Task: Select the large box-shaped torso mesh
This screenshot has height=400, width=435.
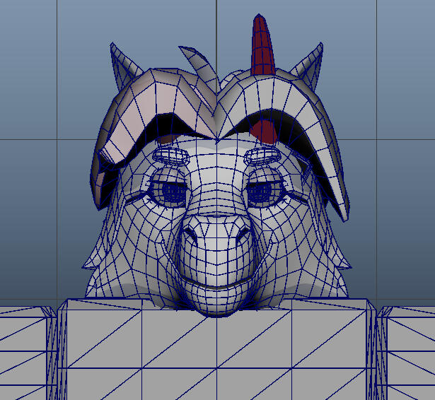Action: pos(217,349)
